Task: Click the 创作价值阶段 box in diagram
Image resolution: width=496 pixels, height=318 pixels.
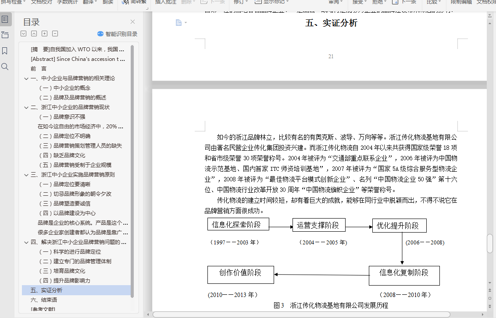Action: click(241, 275)
